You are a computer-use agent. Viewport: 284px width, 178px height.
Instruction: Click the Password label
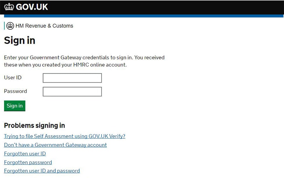(x=15, y=91)
